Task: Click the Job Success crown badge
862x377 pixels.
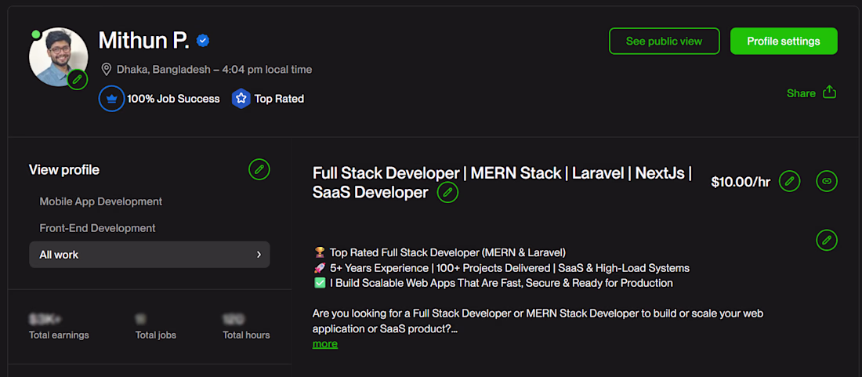Action: pyautogui.click(x=112, y=99)
